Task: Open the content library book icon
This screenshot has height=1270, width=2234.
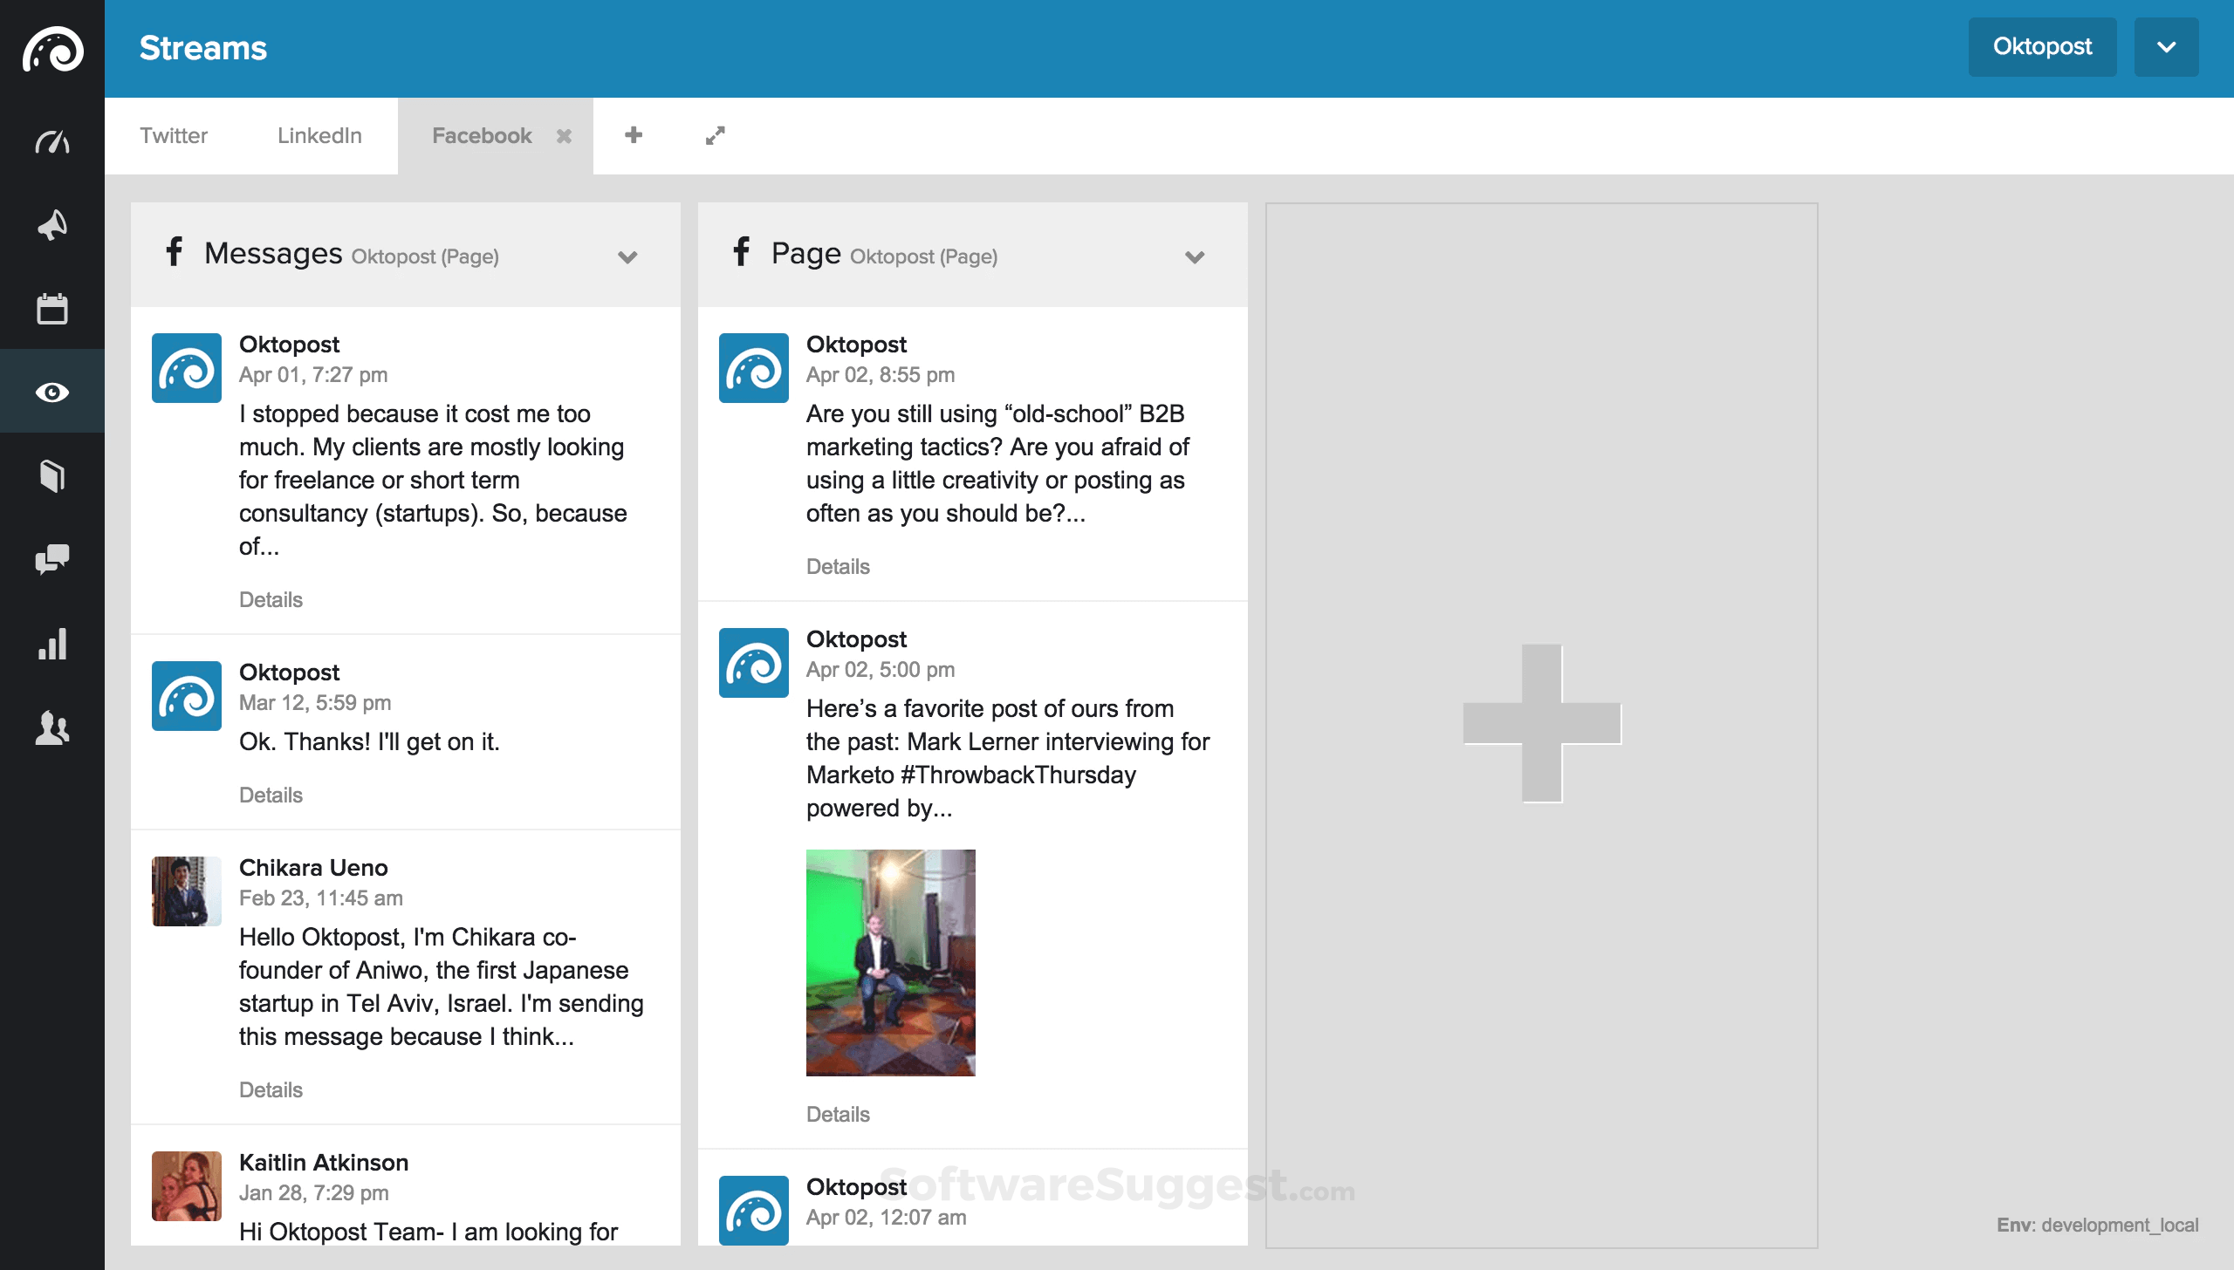Action: click(x=52, y=476)
